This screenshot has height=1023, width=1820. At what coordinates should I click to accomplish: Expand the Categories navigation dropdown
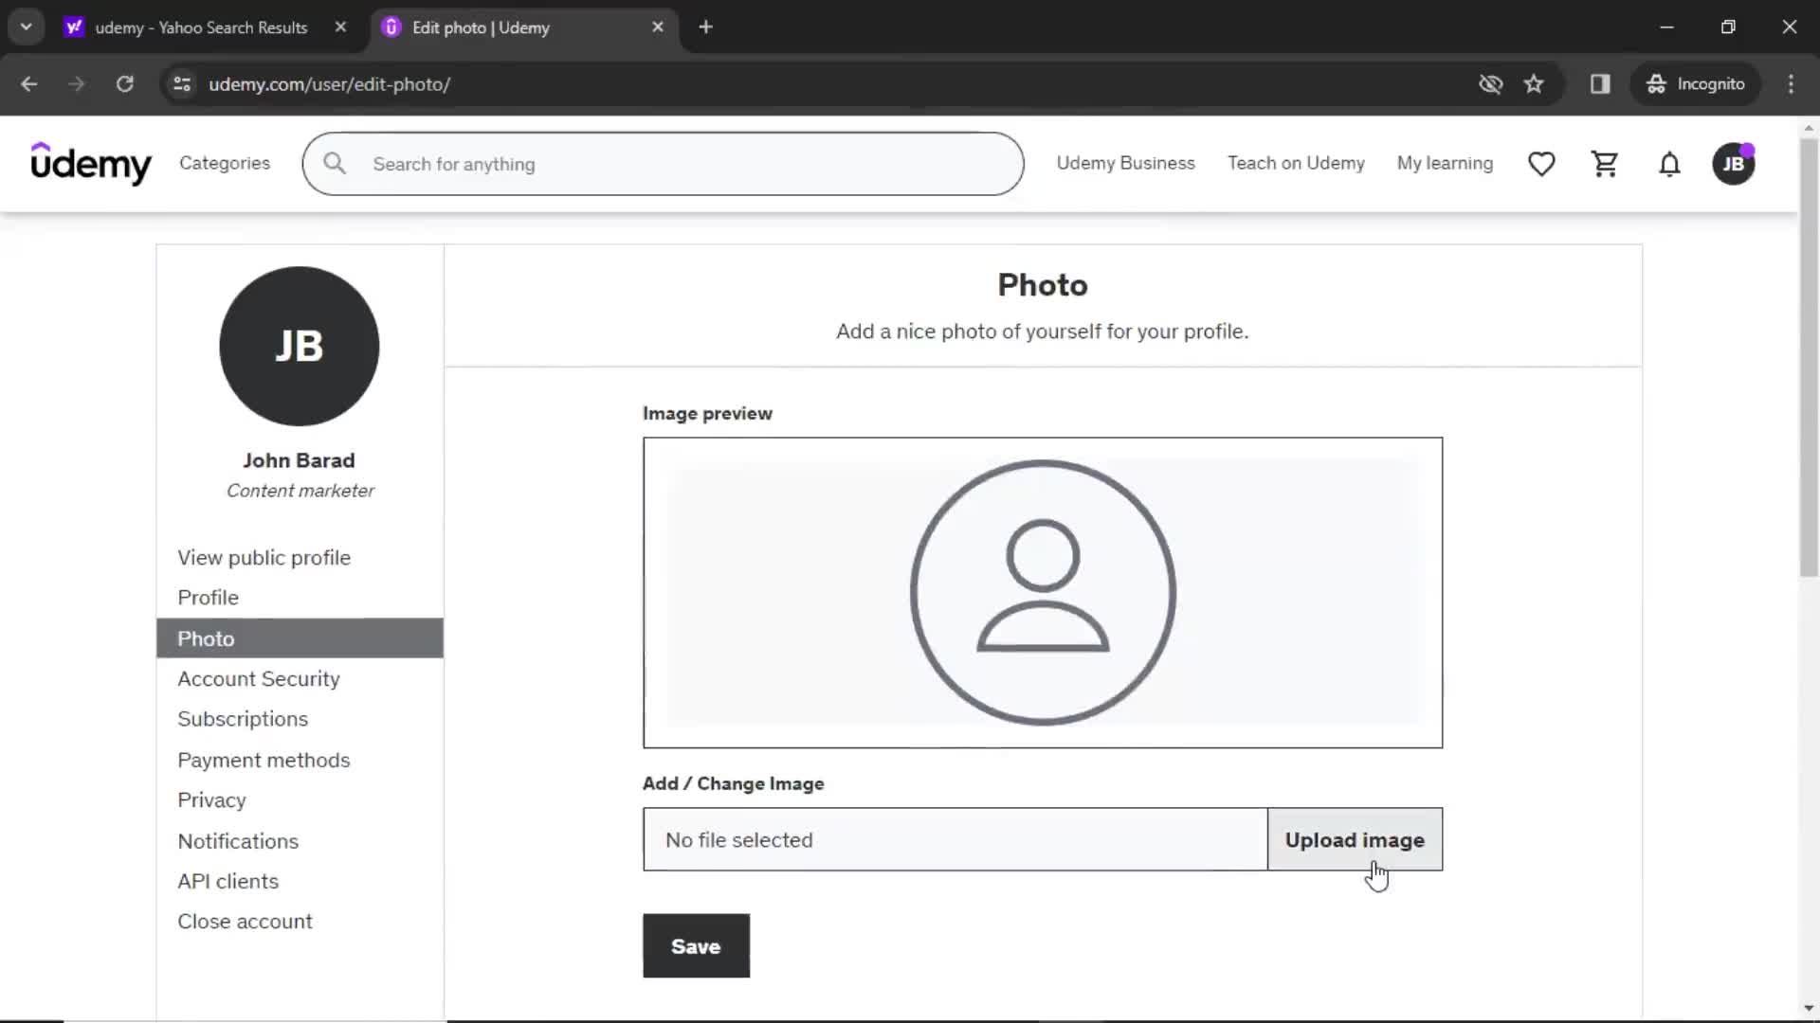point(224,162)
